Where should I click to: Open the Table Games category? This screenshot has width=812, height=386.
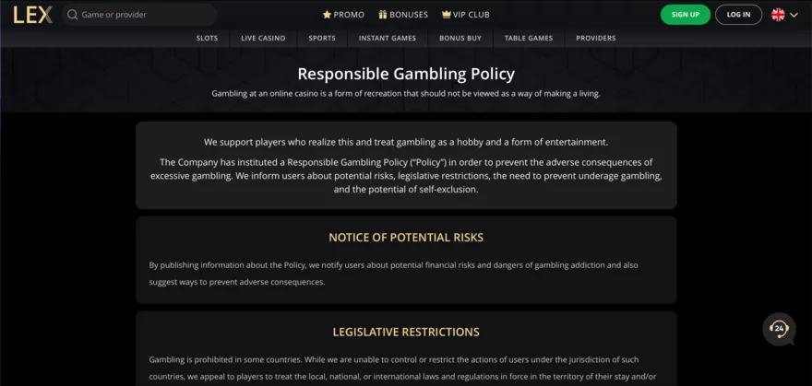529,38
